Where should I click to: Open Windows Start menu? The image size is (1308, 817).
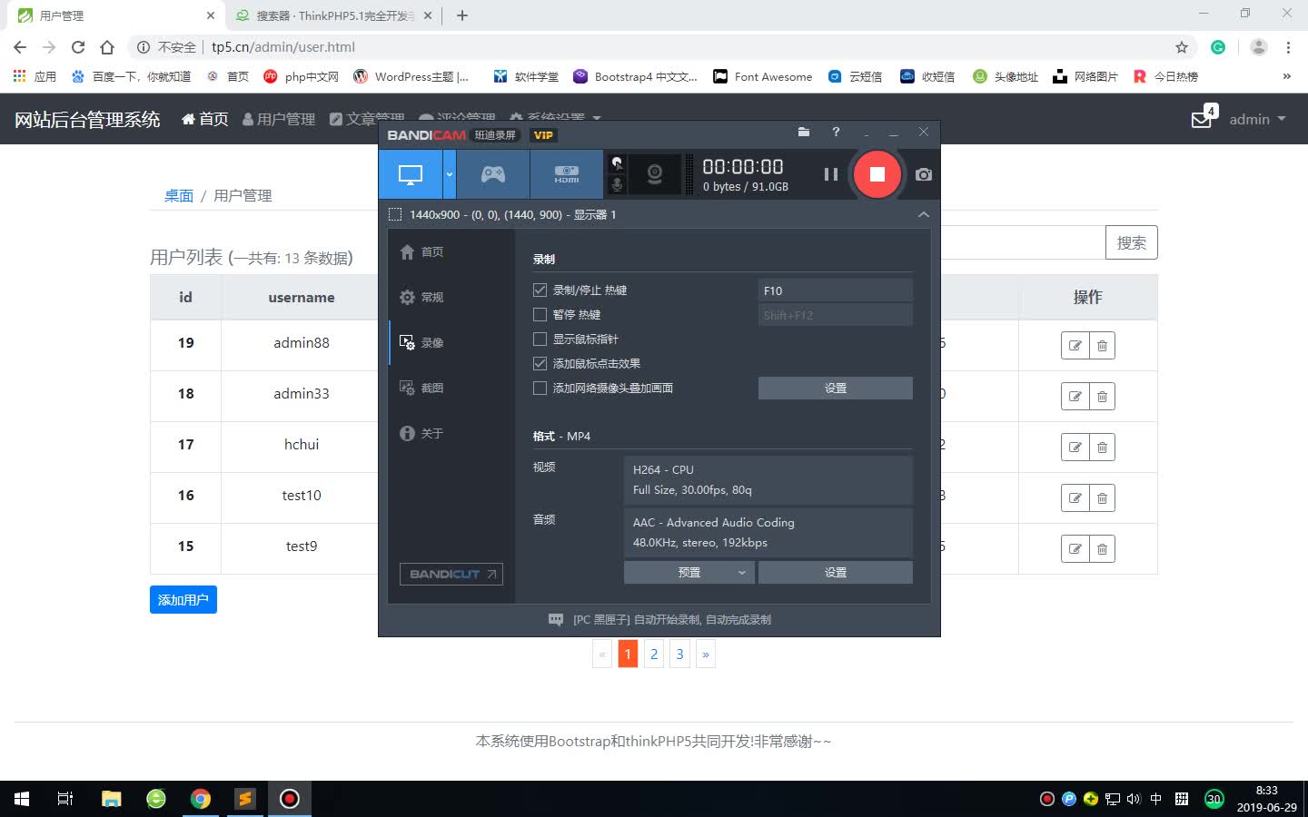tap(22, 799)
